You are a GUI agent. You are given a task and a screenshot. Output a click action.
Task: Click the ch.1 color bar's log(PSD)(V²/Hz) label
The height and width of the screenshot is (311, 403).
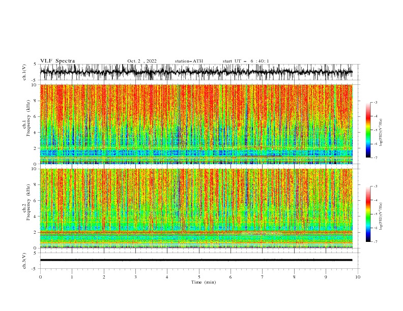pos(381,133)
